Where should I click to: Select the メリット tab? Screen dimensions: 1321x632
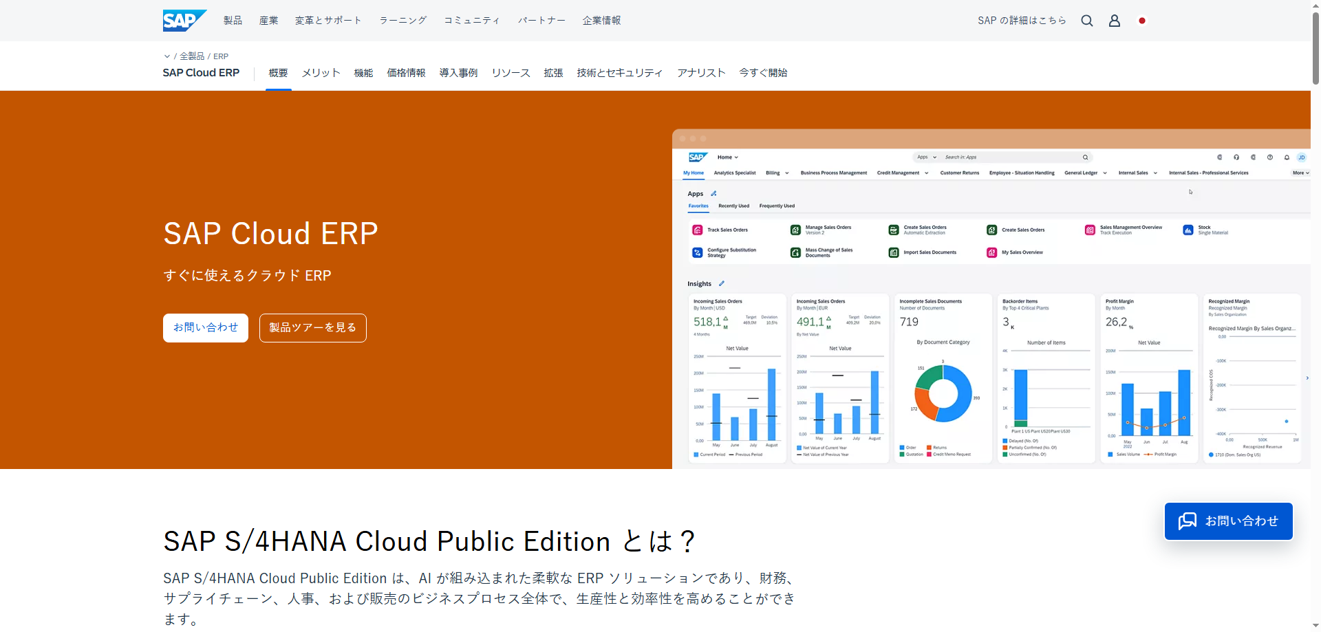click(x=321, y=73)
